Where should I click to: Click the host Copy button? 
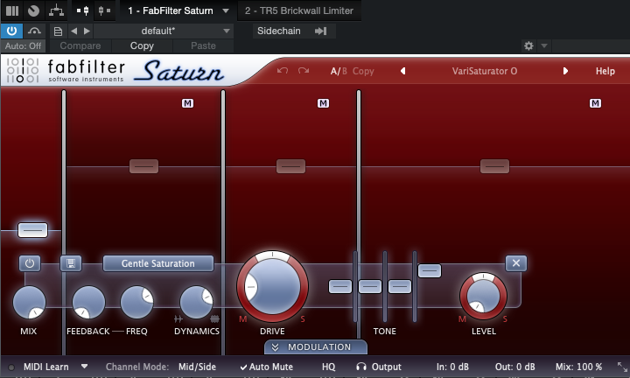[x=142, y=45]
